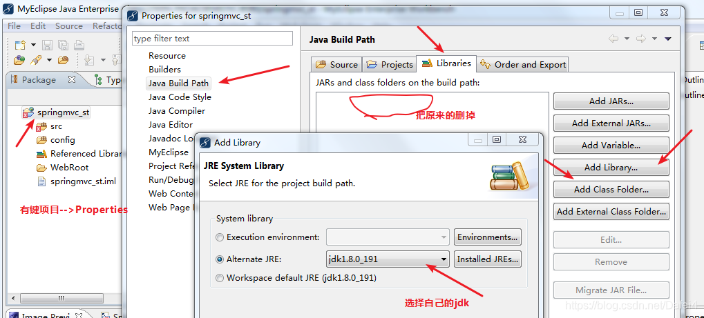Click the Add Variable... button
The height and width of the screenshot is (318, 704).
click(x=611, y=146)
